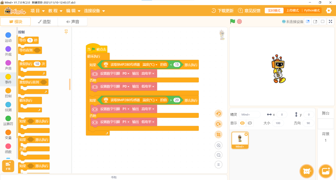336x180 pixels.
Task: Select the 控制 control category
Action: [x=8, y=93]
